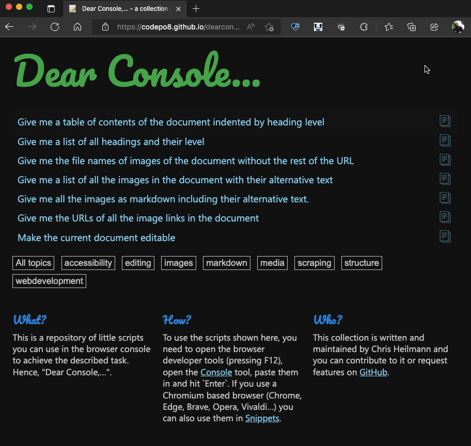Filter scripts by accessibility topic

point(88,263)
